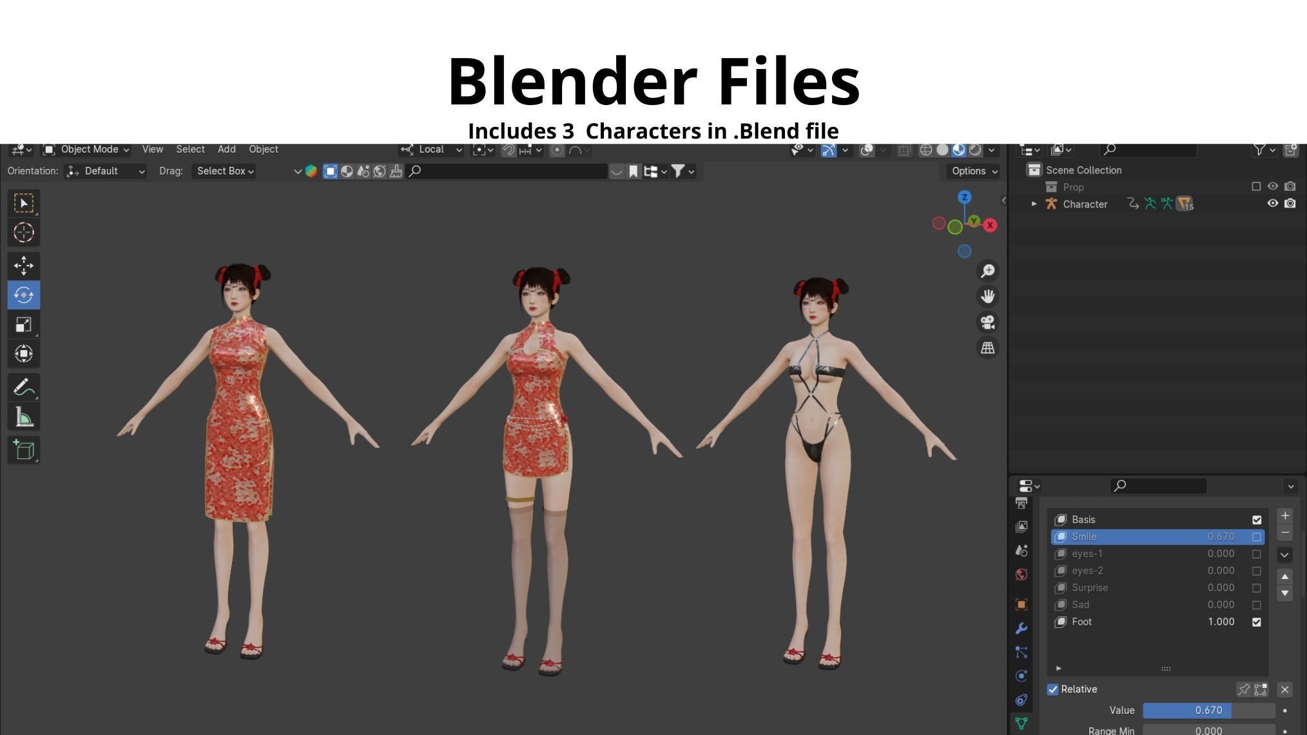Switch perspective/orthographic with grid icon
This screenshot has width=1307, height=735.
987,348
